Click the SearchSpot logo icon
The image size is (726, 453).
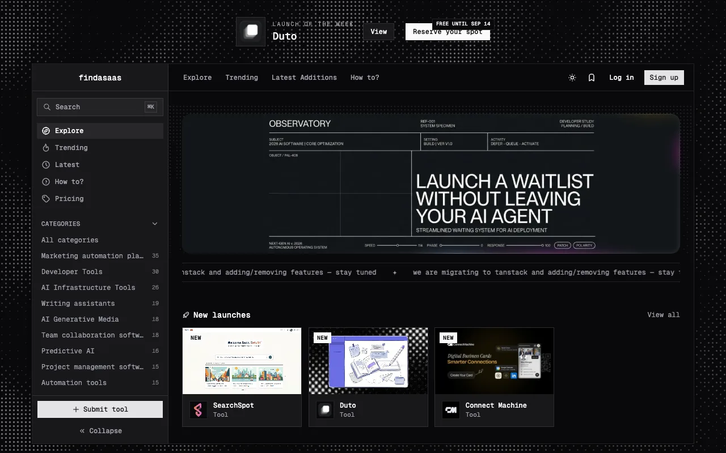[198, 410]
